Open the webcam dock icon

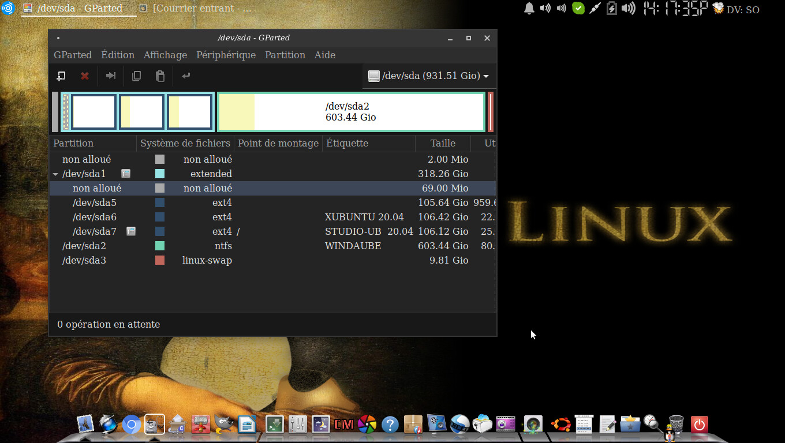click(533, 425)
